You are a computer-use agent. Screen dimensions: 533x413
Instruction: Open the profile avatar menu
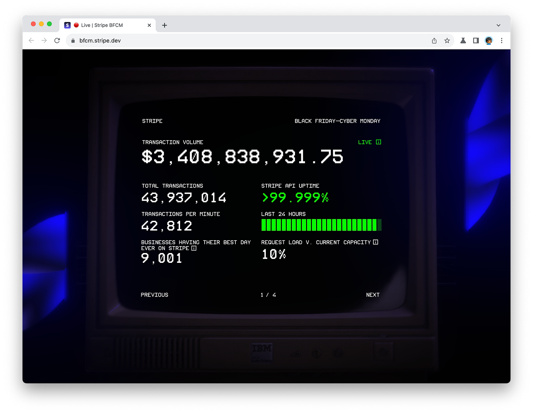[x=489, y=41]
